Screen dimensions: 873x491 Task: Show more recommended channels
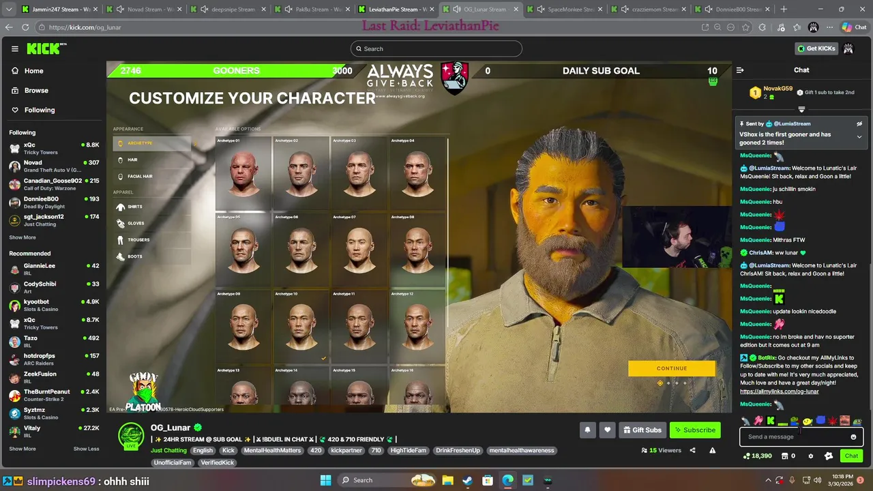(23, 449)
